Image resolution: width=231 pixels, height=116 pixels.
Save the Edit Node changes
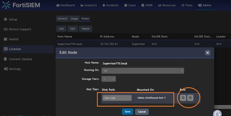point(127,111)
